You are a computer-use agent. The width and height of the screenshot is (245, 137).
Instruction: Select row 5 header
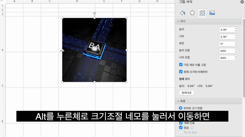pos(2,86)
